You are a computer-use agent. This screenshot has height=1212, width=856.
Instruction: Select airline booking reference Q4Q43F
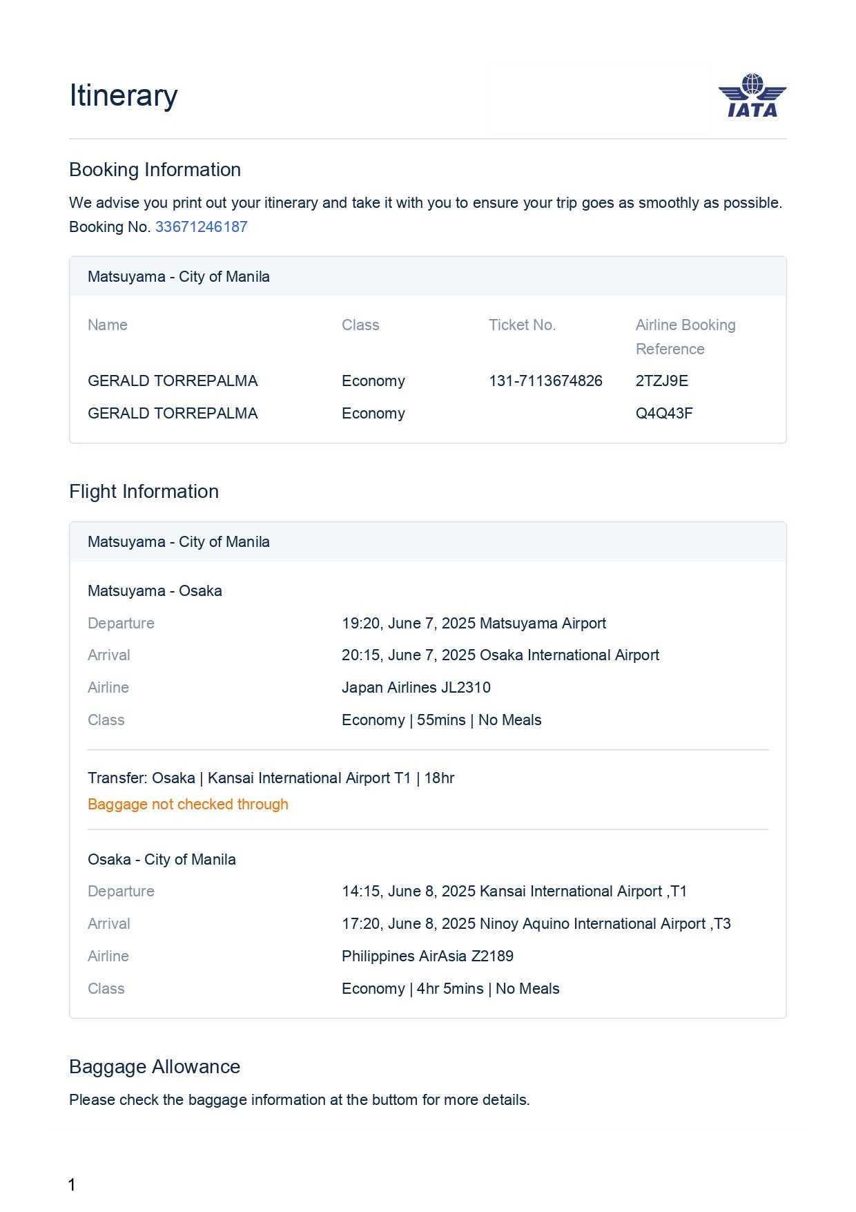663,413
